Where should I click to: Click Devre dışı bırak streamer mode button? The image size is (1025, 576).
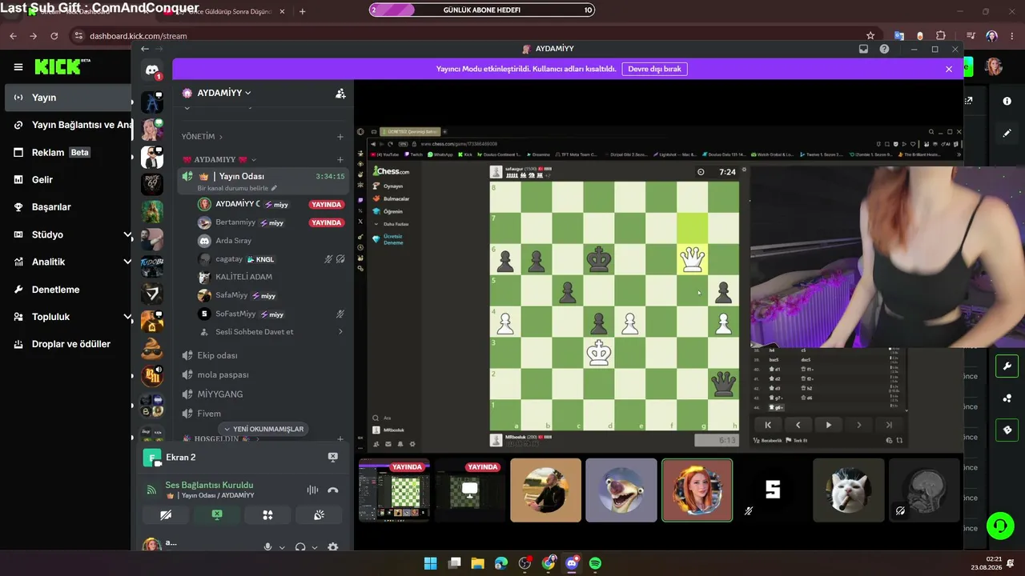pyautogui.click(x=654, y=69)
